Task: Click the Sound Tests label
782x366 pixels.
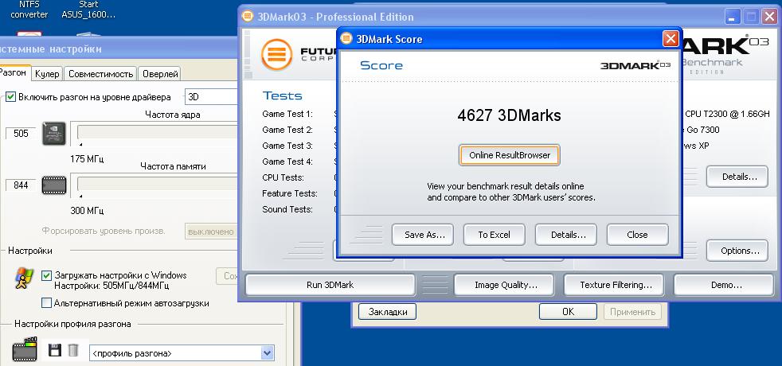Action: click(287, 209)
